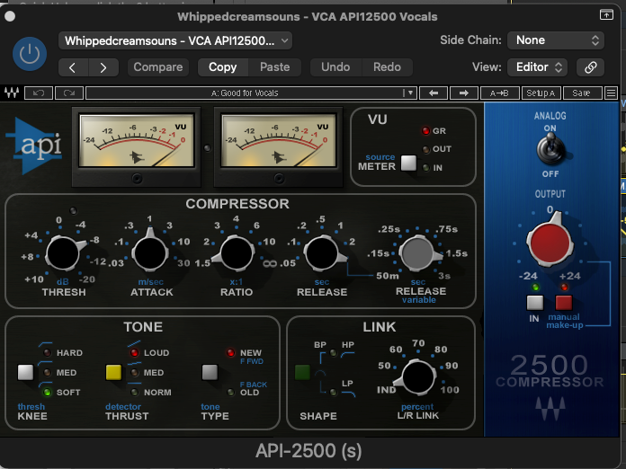Select the OLD F BACK type LED
Viewport: 626px width, 469px height.
point(230,393)
